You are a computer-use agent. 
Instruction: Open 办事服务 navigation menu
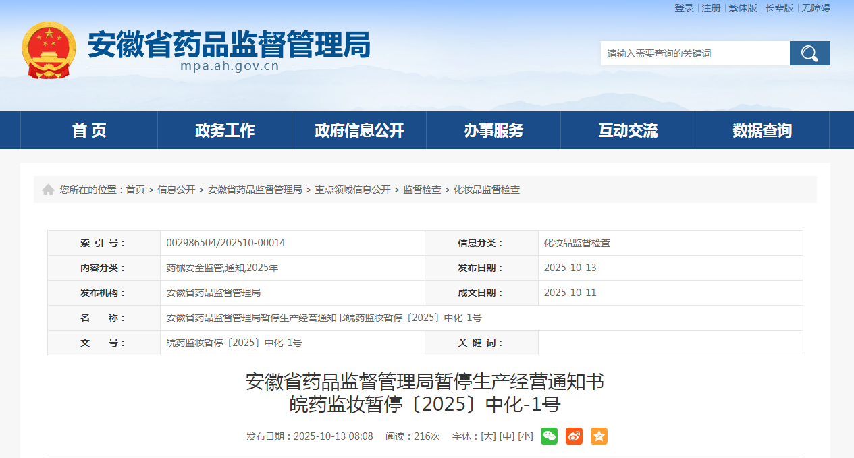493,130
